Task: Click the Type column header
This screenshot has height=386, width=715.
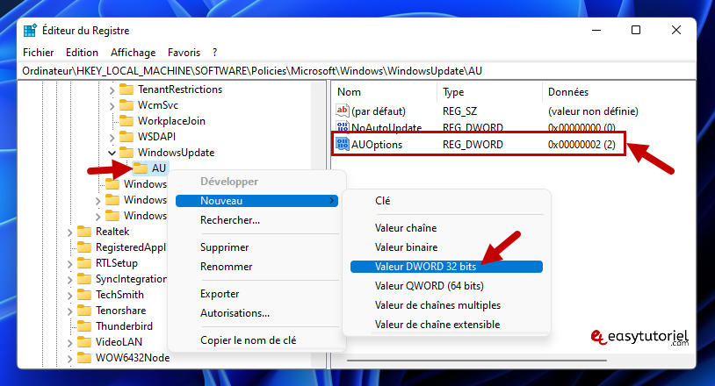Action: pos(489,92)
